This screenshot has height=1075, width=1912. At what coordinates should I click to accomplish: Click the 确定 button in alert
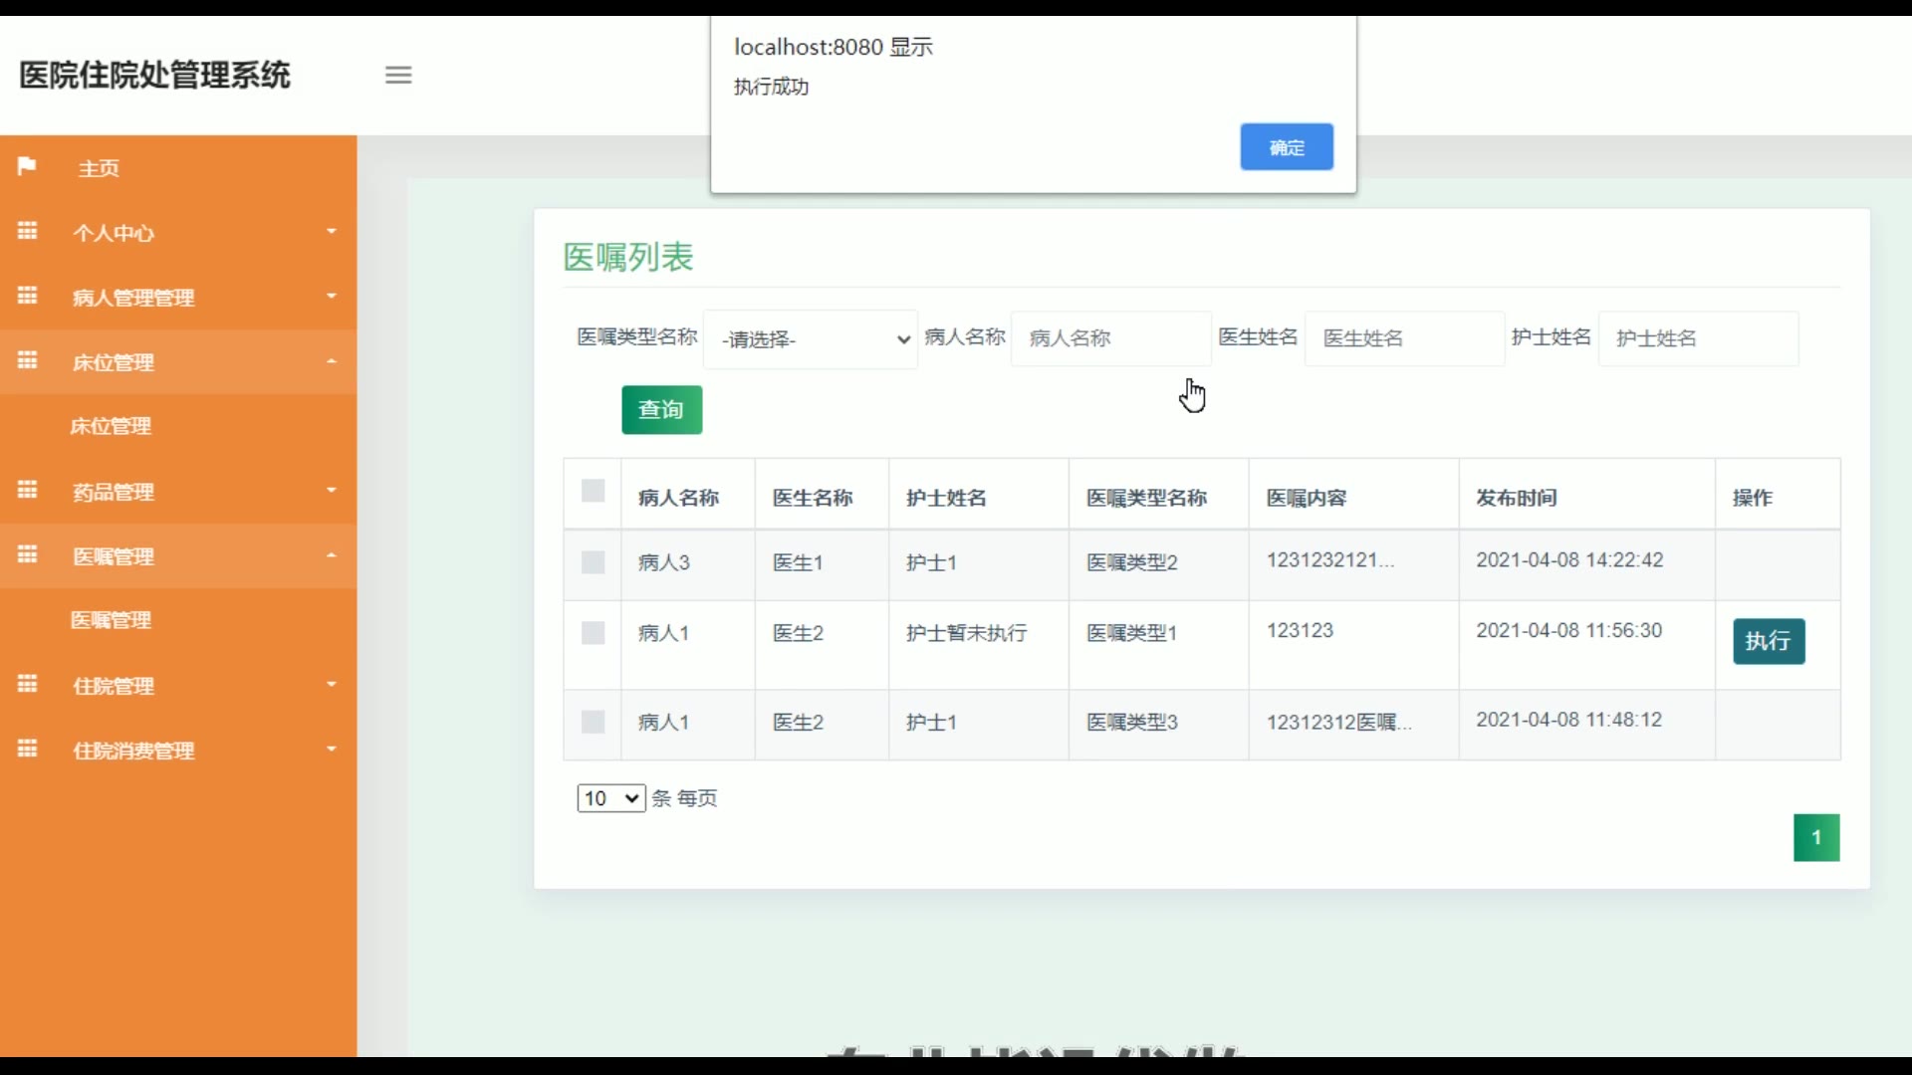pos(1286,147)
